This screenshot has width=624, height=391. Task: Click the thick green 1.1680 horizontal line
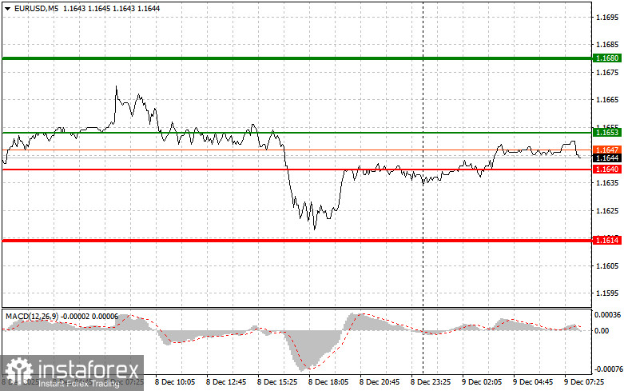[x=297, y=58]
